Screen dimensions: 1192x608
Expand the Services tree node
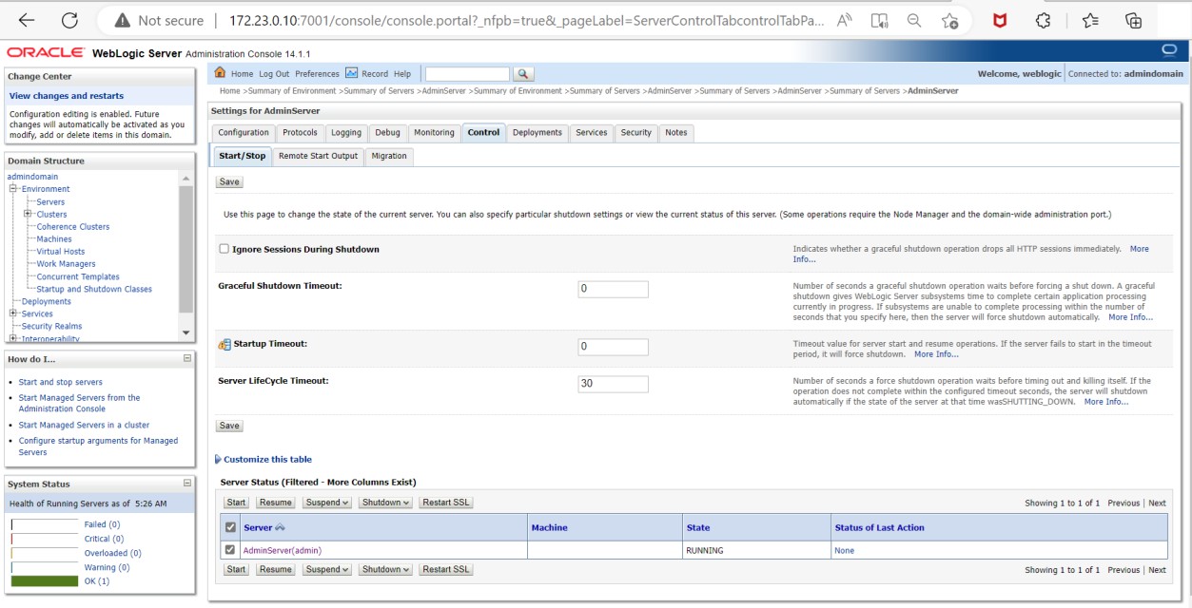pyautogui.click(x=14, y=313)
